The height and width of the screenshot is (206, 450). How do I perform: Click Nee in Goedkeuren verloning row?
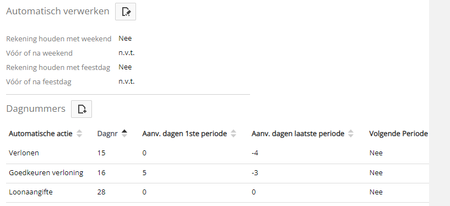click(x=376, y=173)
